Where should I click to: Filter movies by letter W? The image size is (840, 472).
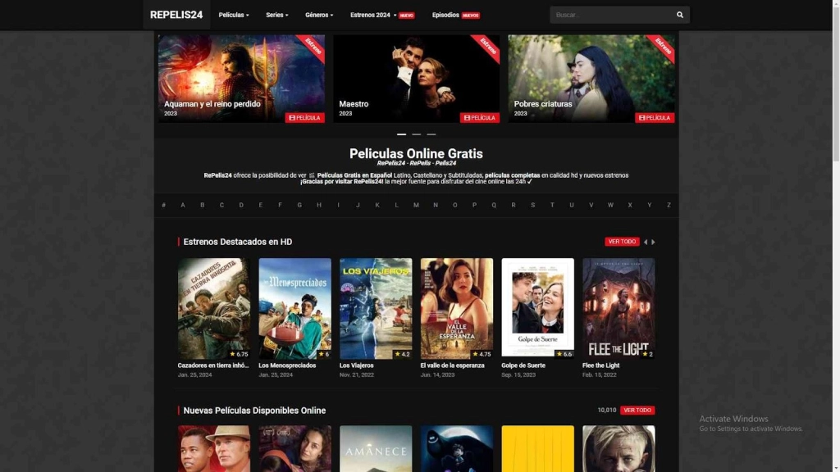(610, 205)
